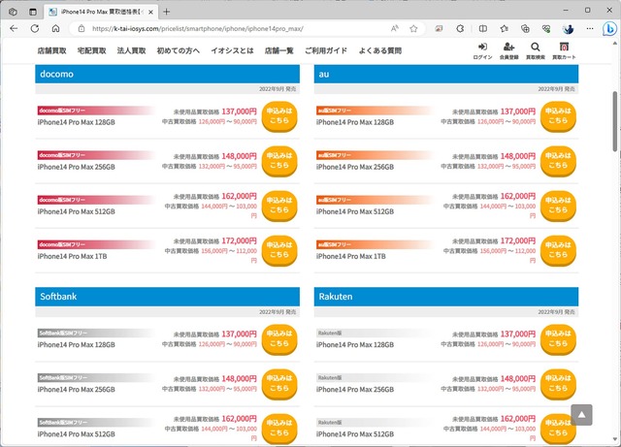
Task: Open browser essentials heart icon
Action: [x=546, y=28]
